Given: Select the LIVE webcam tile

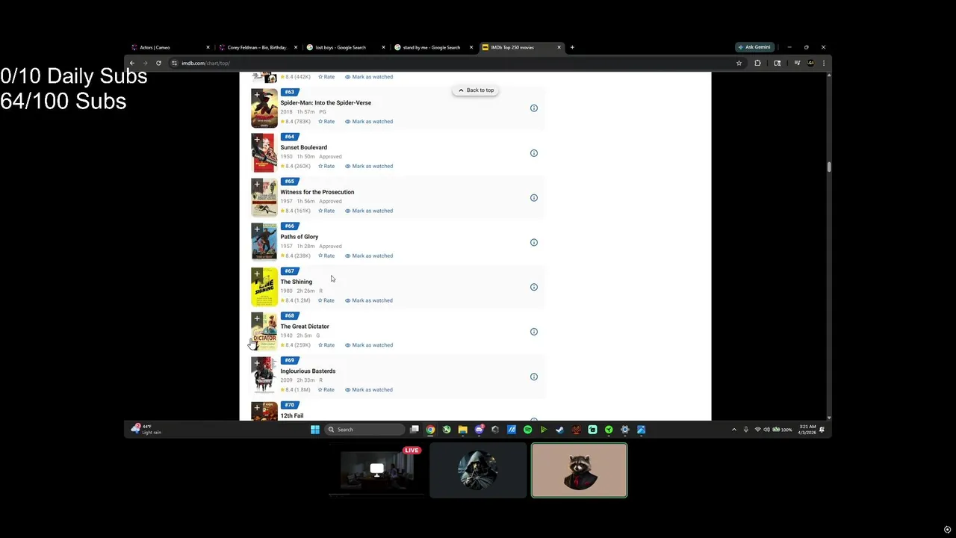Looking at the screenshot, I should (376, 470).
